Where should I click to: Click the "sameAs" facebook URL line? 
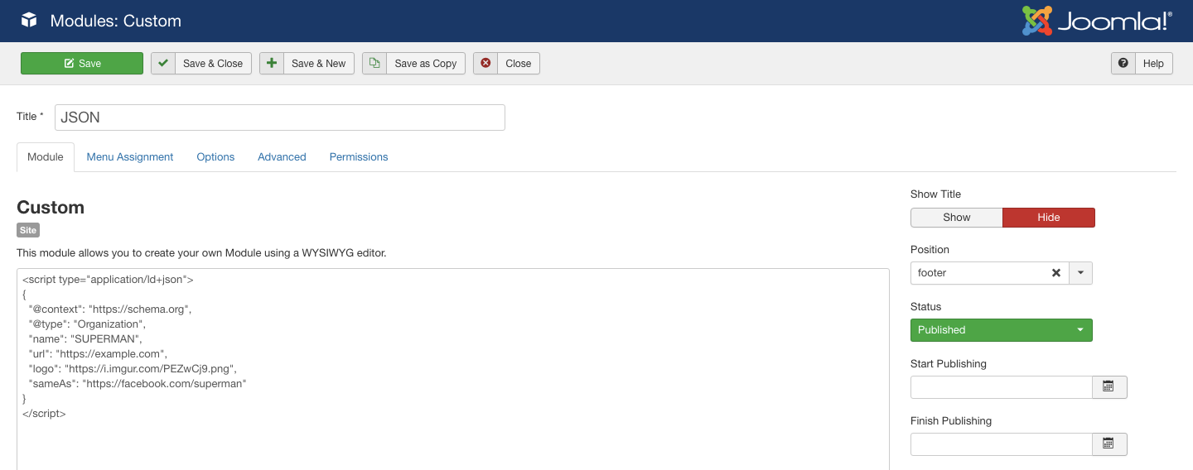(x=138, y=384)
